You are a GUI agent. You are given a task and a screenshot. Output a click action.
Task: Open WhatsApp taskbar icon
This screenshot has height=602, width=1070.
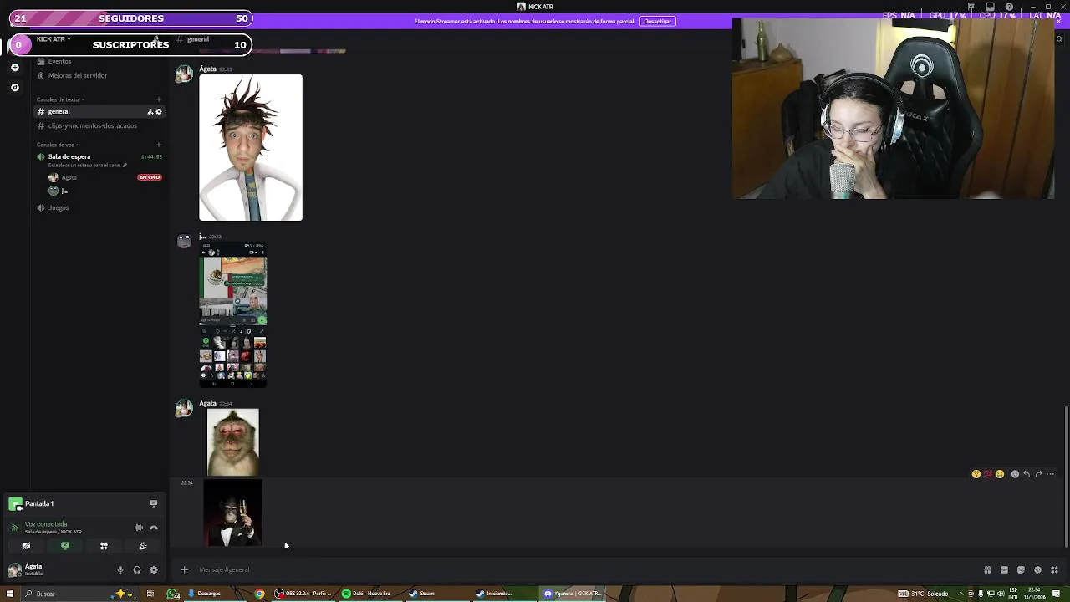pyautogui.click(x=173, y=594)
